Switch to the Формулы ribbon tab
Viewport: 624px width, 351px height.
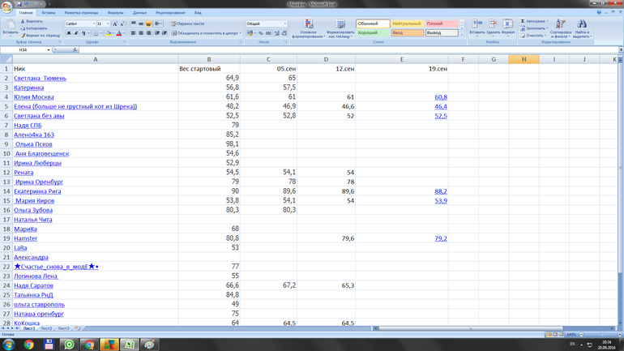(115, 13)
